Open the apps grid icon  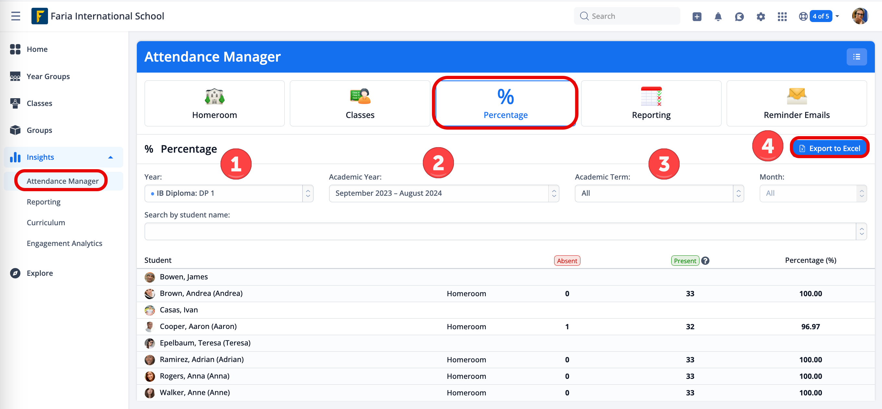click(x=782, y=17)
